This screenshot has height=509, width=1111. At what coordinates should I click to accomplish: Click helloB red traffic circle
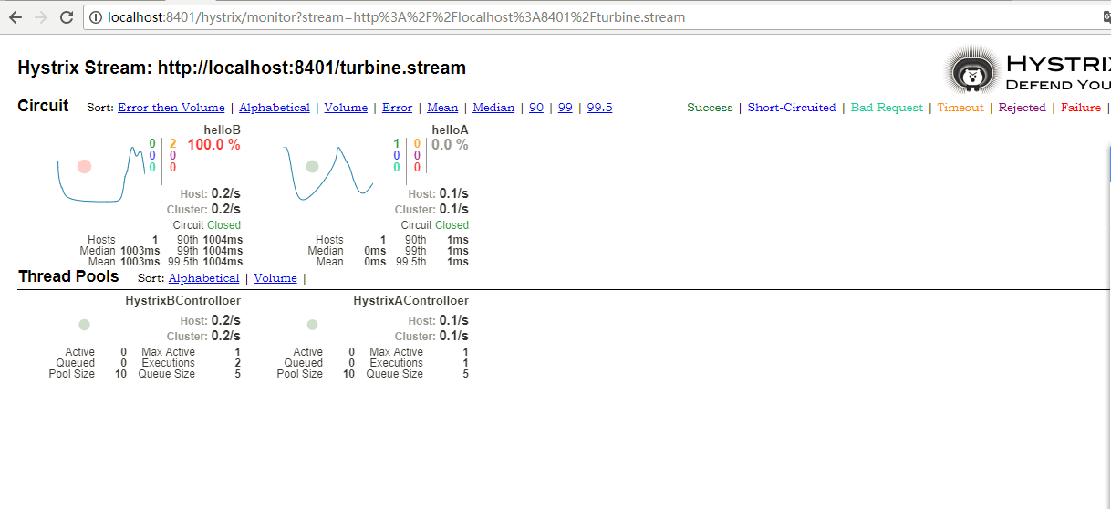[85, 166]
